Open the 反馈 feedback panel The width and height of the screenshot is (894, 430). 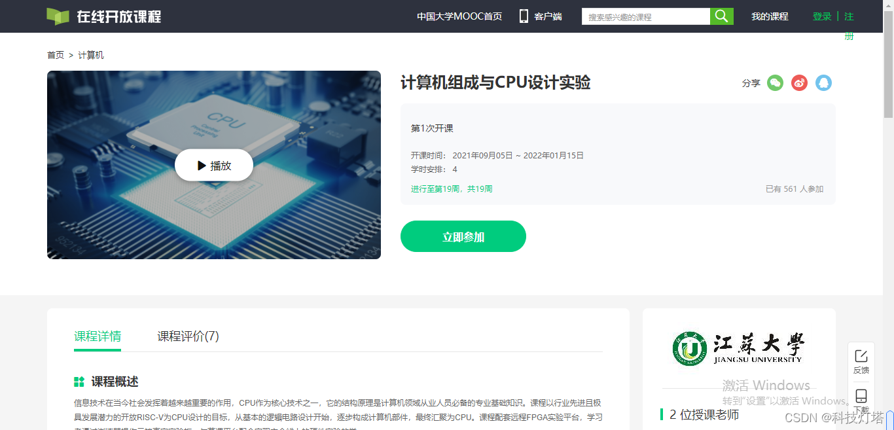[x=861, y=359]
